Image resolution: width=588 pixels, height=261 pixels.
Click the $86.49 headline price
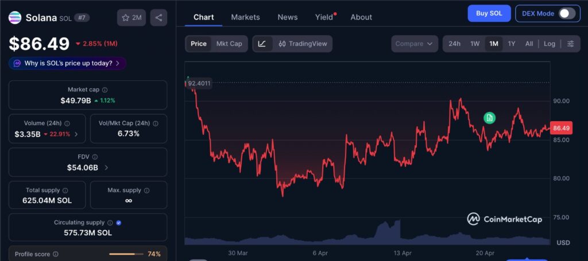[x=40, y=44]
